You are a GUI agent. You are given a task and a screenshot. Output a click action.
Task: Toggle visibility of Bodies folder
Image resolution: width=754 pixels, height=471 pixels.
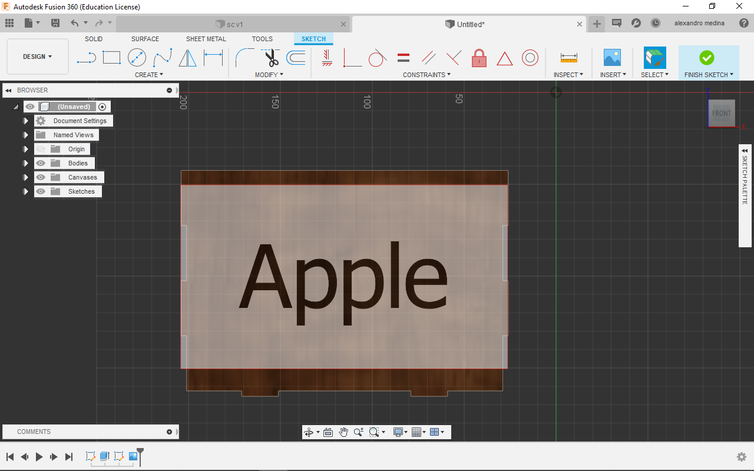point(41,163)
